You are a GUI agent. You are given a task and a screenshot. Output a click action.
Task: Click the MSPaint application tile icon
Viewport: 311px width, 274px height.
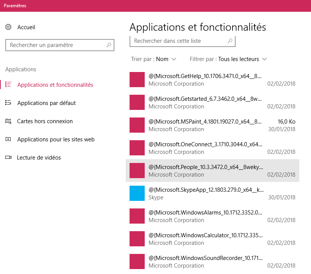click(137, 125)
